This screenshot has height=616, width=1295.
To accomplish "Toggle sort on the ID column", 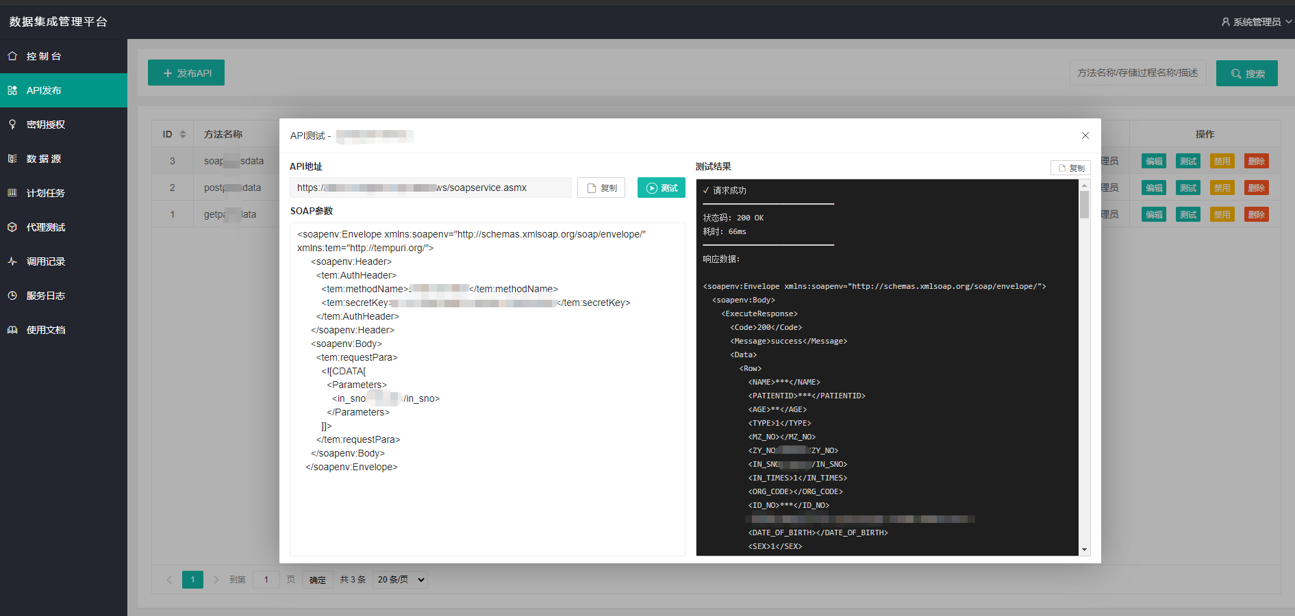I will pyautogui.click(x=182, y=134).
